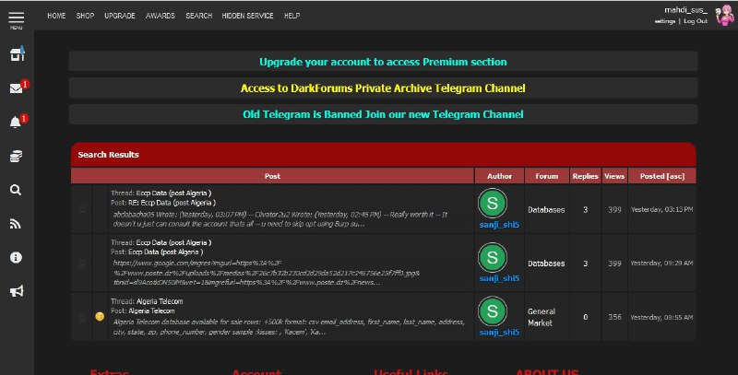The height and width of the screenshot is (375, 738).
Task: Click the mahdi_sus_ profile avatar
Action: [725, 16]
